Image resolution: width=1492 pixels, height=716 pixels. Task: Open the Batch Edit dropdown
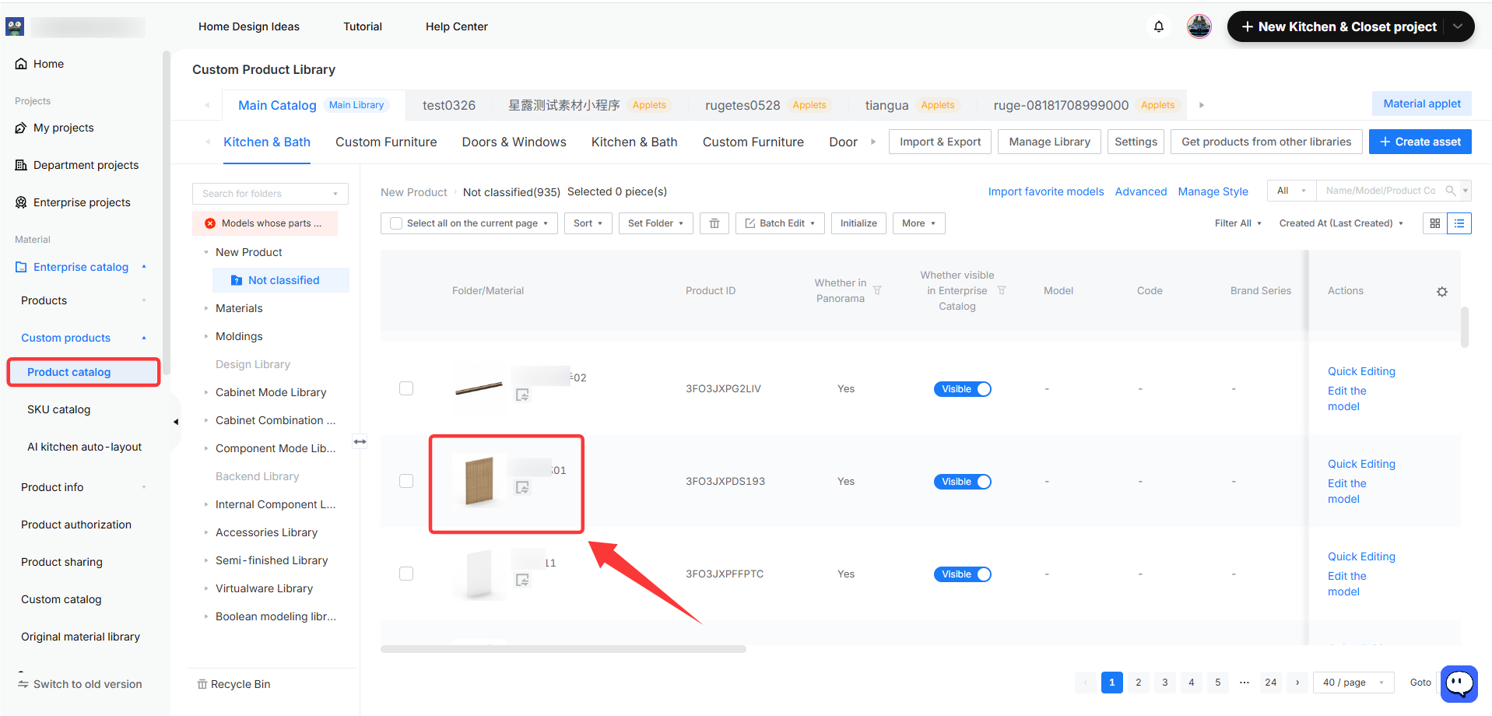pyautogui.click(x=780, y=223)
